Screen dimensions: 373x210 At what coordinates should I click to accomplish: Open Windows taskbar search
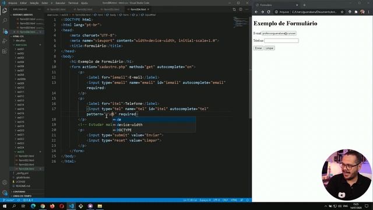pos(14,206)
